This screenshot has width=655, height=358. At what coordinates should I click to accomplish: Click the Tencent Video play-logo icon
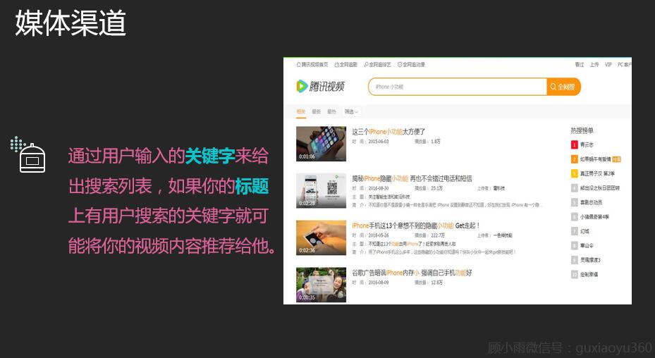pos(302,86)
